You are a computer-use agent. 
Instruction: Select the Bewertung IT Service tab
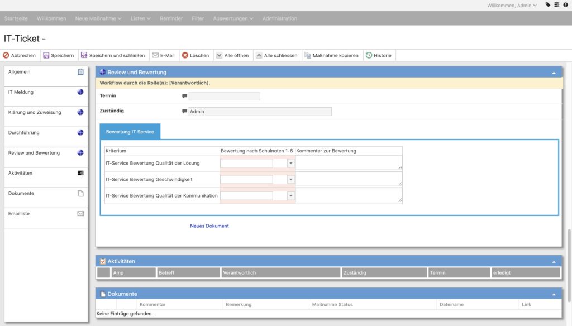tap(130, 132)
